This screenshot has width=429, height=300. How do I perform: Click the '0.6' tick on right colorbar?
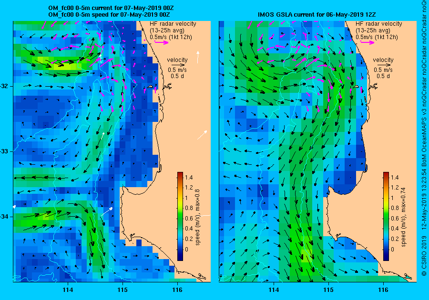[395, 219]
